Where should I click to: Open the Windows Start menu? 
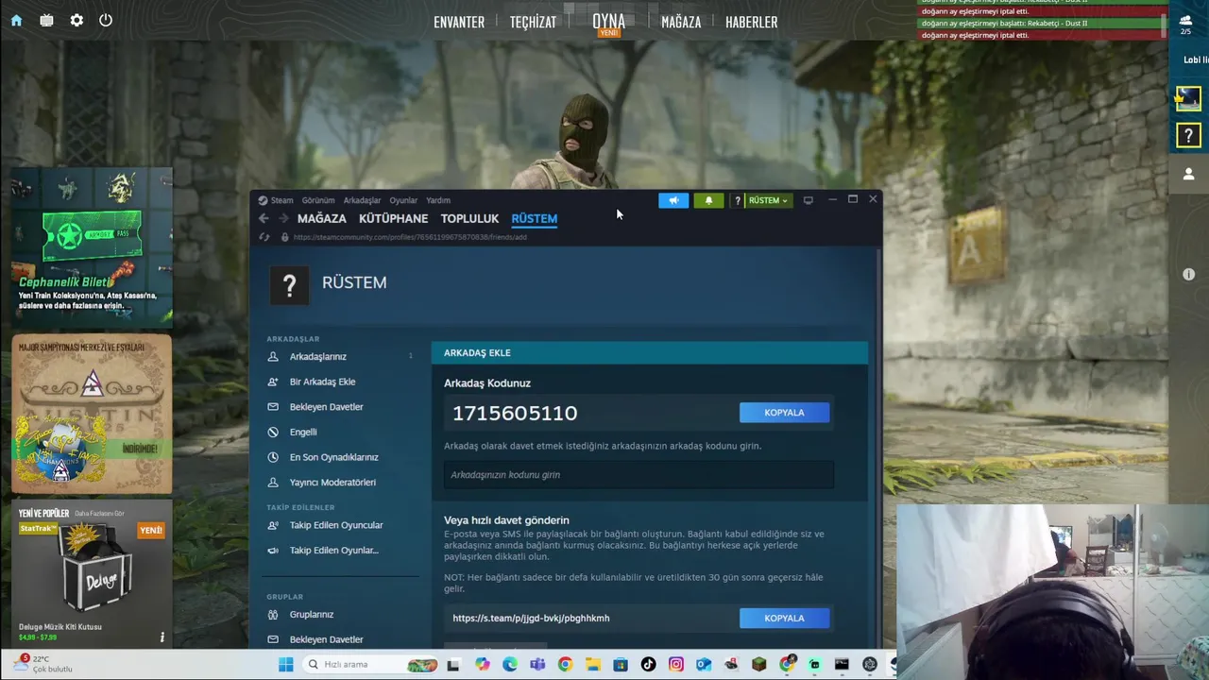pos(285,664)
